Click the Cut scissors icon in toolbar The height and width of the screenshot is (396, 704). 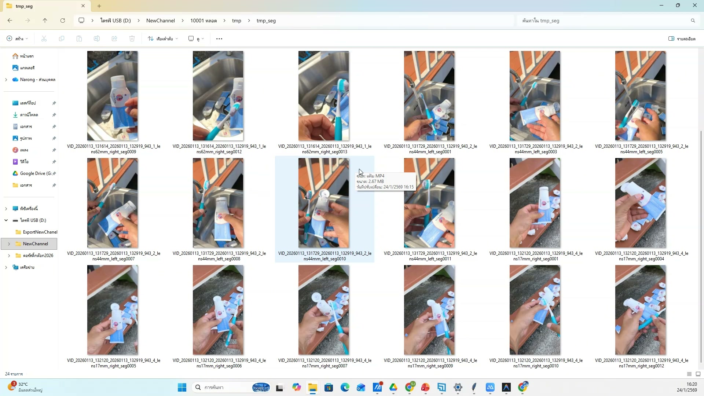(x=44, y=38)
